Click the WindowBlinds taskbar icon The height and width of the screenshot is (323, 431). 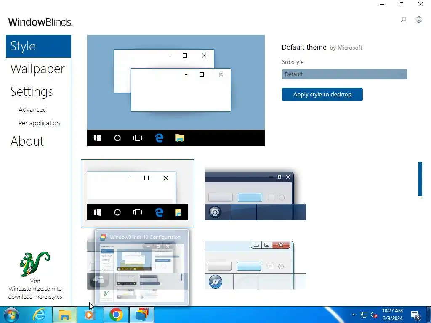click(141, 315)
